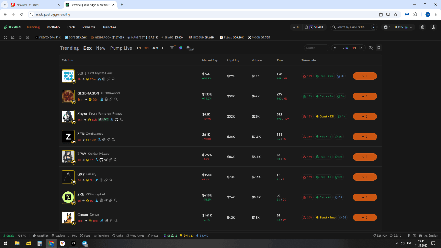Open Price Alerts in the bottom bar
This screenshot has height=248, width=441.
135,236
